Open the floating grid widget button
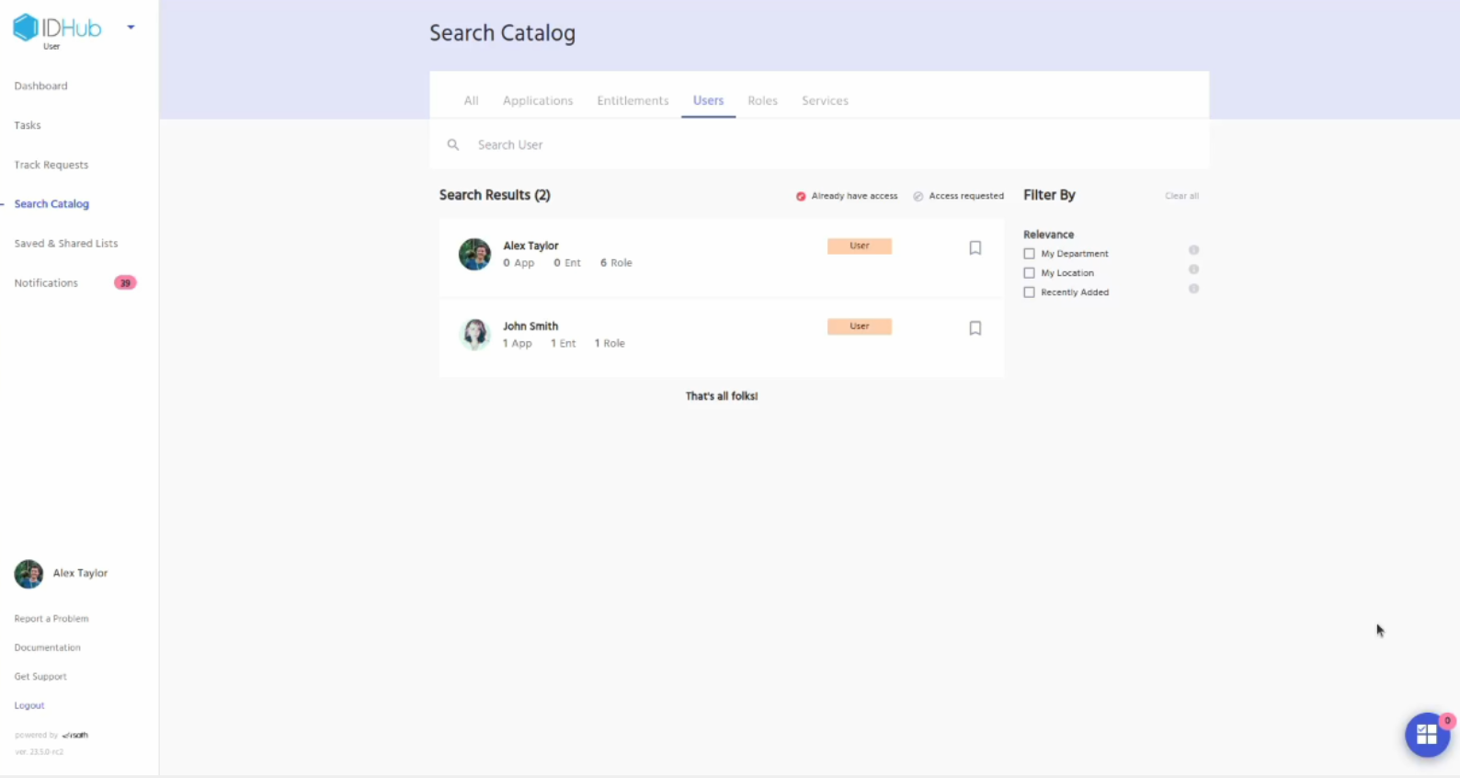Screen dimensions: 1460x778 (1427, 735)
